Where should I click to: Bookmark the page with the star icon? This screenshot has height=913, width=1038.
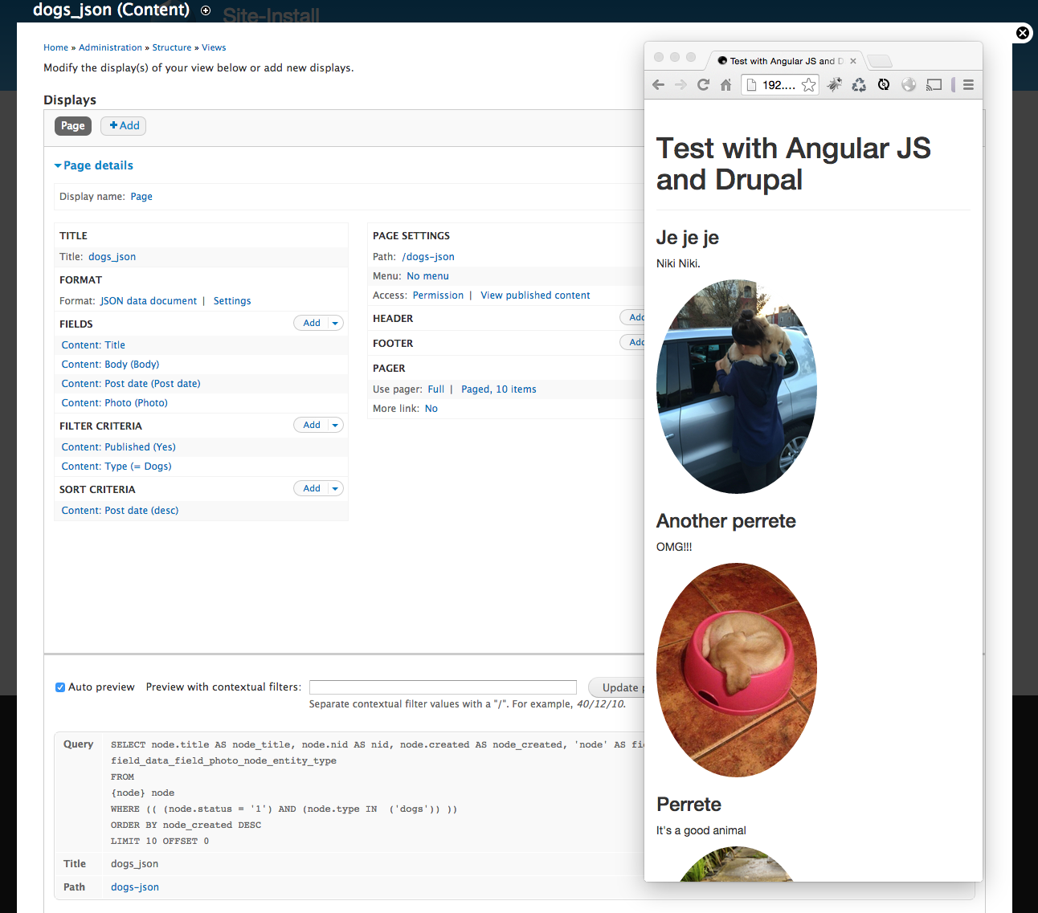point(808,84)
